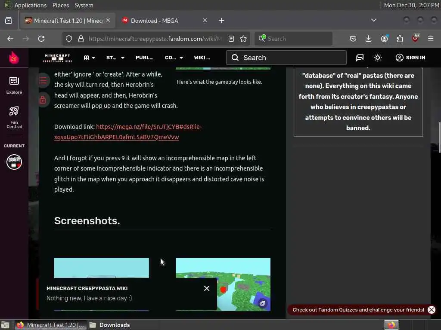Open the Firefox hamburger menu
The width and height of the screenshot is (441, 330).
(x=431, y=39)
